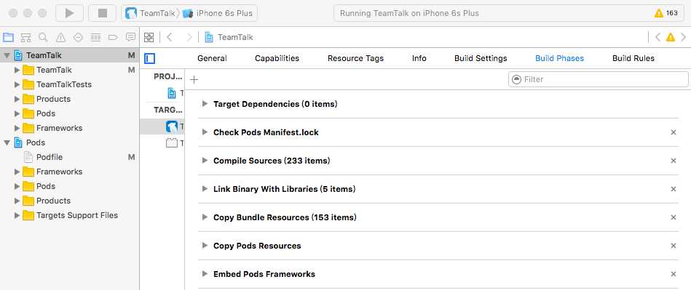Hide the project and targets list panel
Viewport: 691px width, 290px height.
tap(150, 59)
